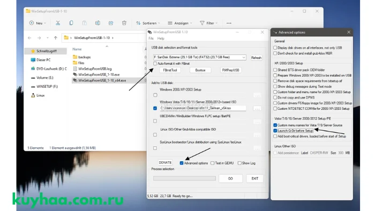Select WinSetupFromUSB_1-10_x64.exe file
375x211 pixels.
[x=102, y=80]
